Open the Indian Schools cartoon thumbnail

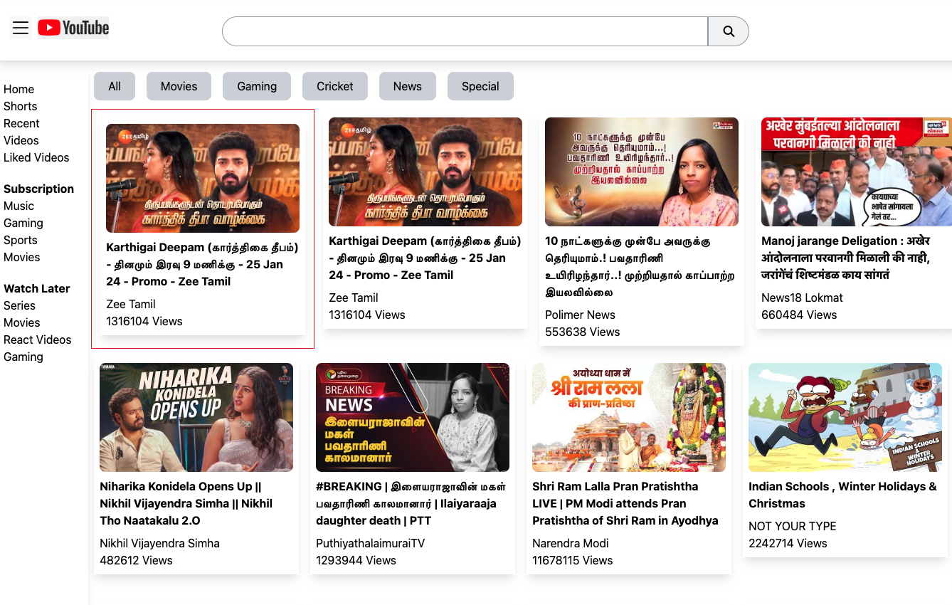845,417
